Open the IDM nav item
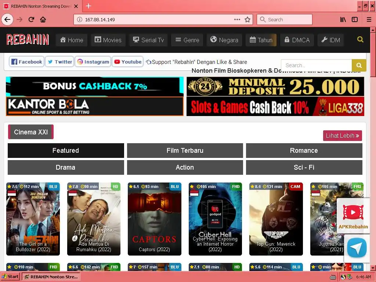The height and width of the screenshot is (282, 376). 331,40
